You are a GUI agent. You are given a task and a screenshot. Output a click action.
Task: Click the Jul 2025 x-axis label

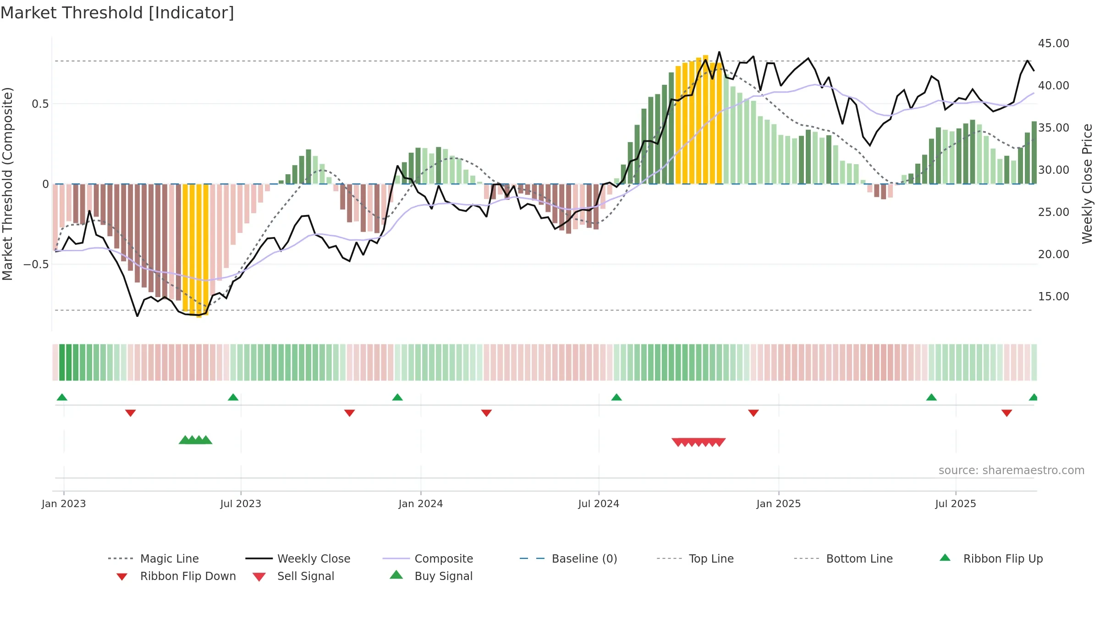pyautogui.click(x=956, y=504)
